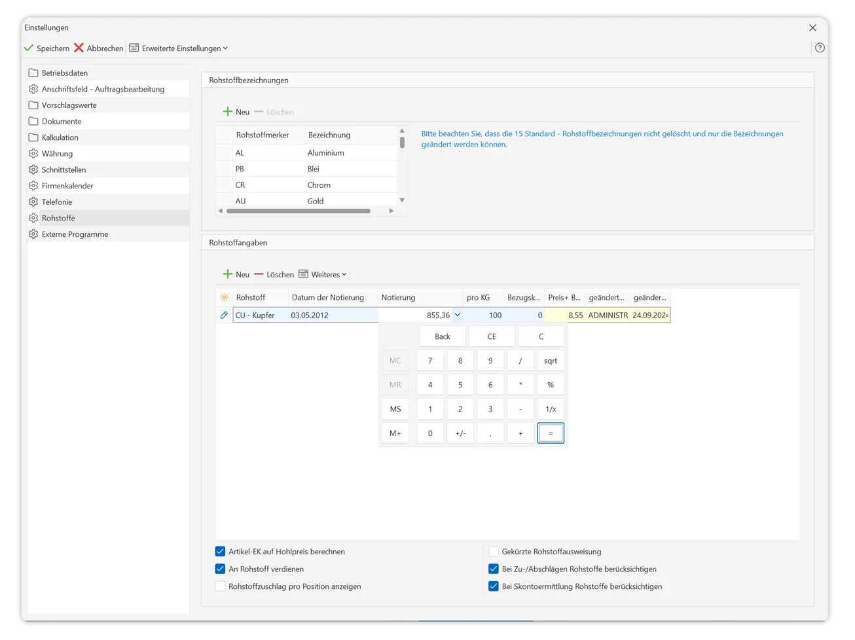Screen dimensions: 855x640
Task: Select Externe Programme in the sidebar
Action: pyautogui.click(x=75, y=234)
